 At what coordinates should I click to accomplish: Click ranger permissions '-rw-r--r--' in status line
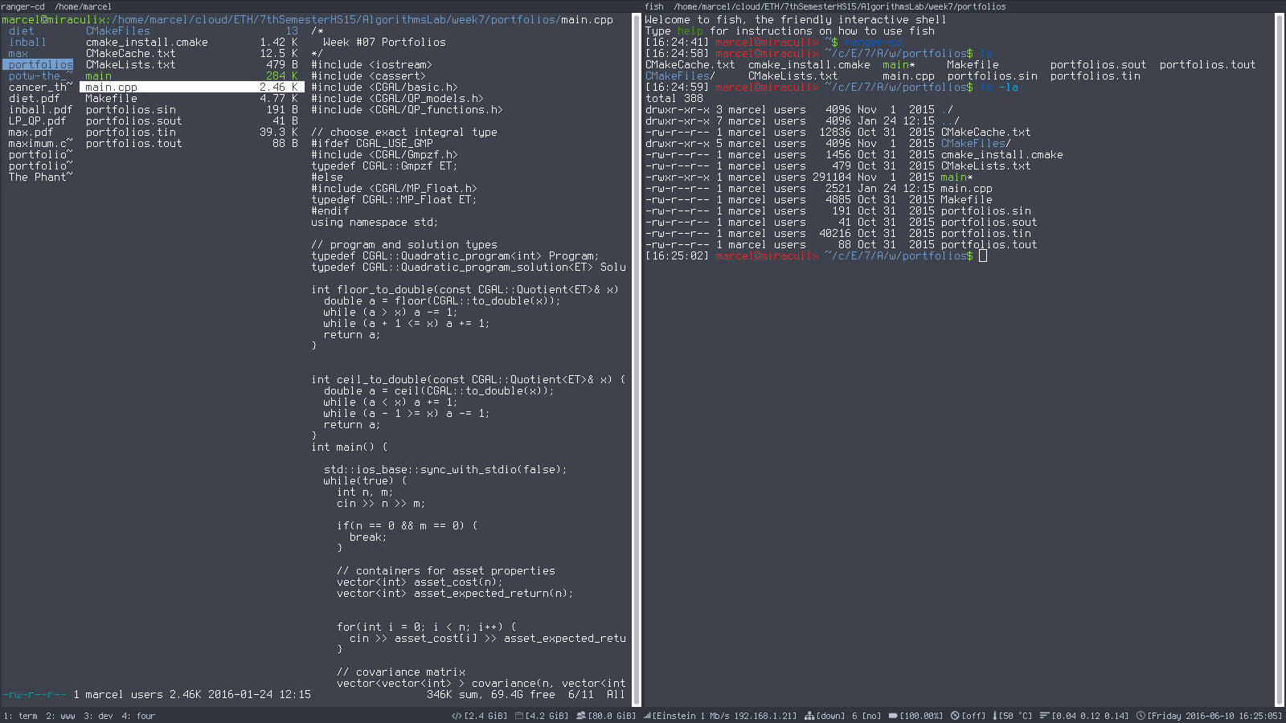pyautogui.click(x=35, y=694)
